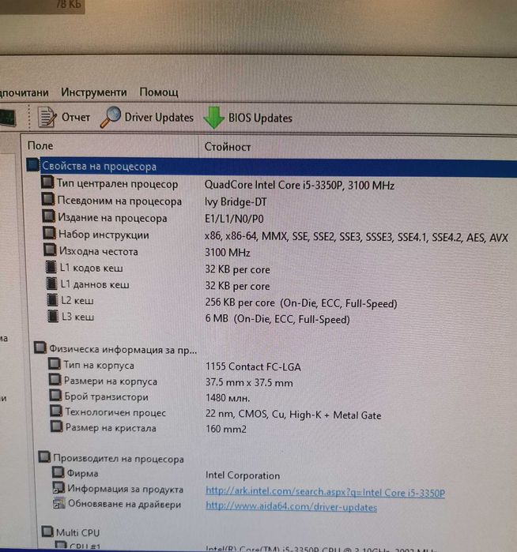Click the Driver Updates toolbar label
The width and height of the screenshot is (517, 552).
click(159, 118)
